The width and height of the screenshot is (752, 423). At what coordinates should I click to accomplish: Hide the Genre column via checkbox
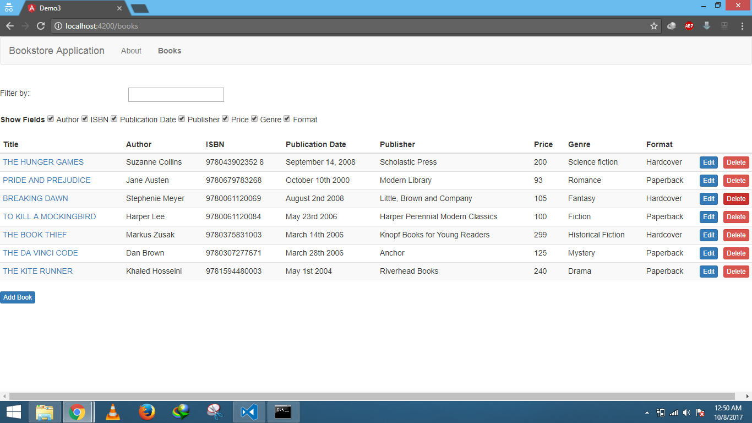(254, 118)
